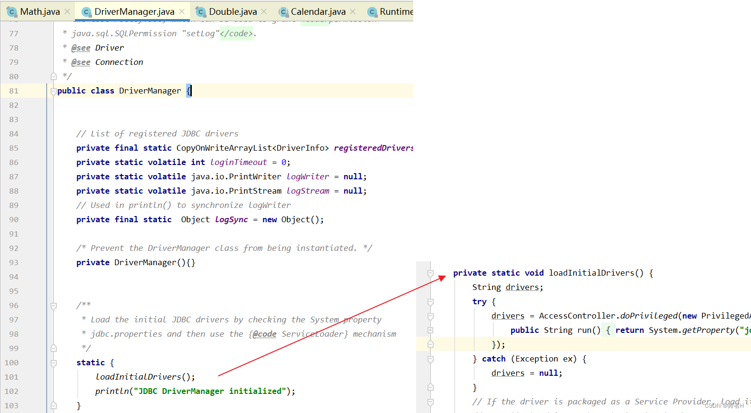
Task: Collapse the doPrivileged call fold marker
Action: coord(430,316)
